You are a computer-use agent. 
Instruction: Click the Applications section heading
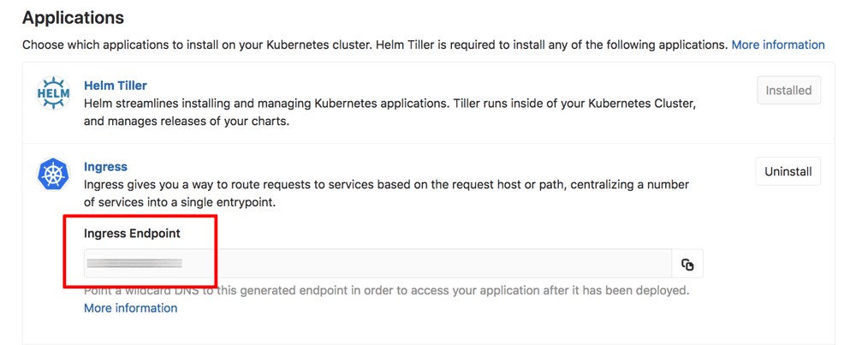click(x=73, y=17)
